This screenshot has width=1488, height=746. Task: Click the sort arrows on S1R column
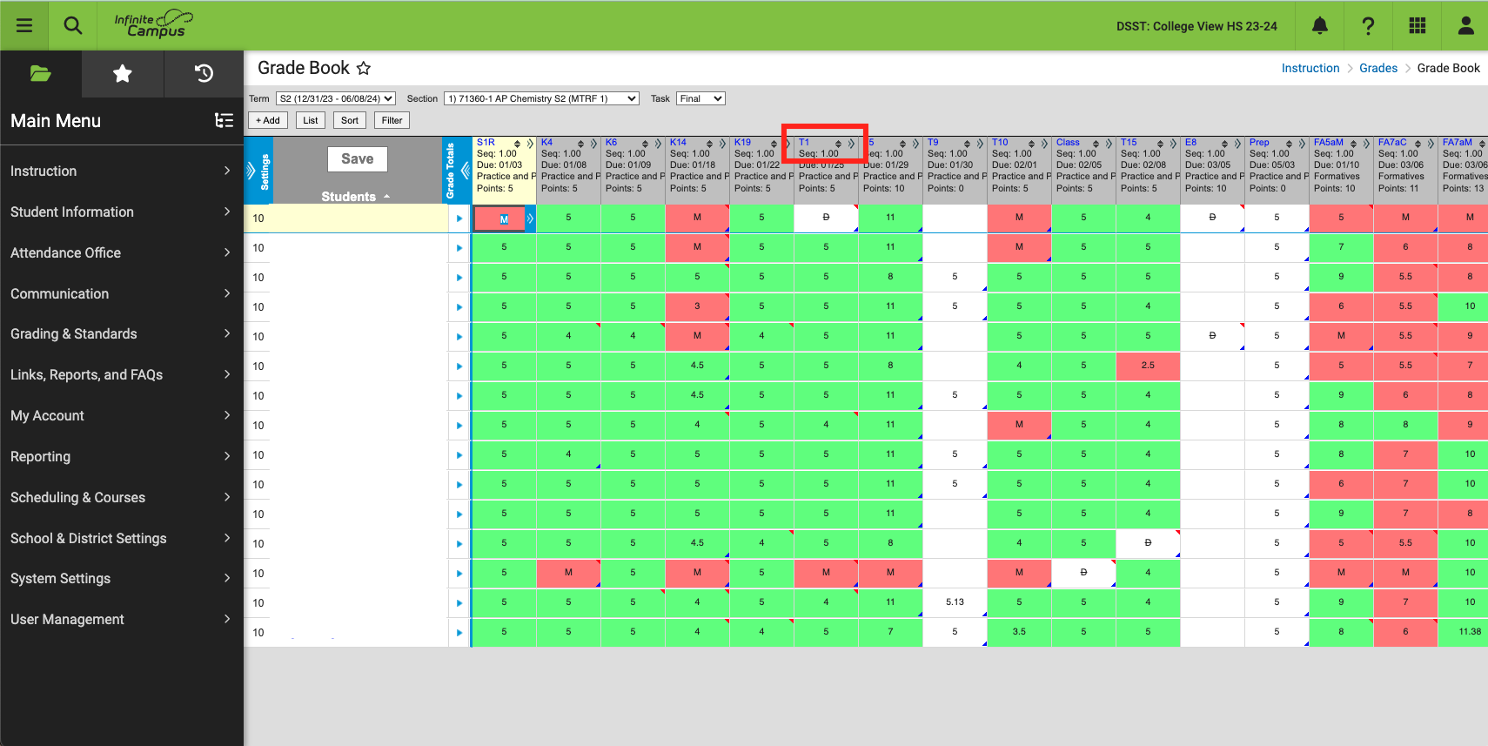(x=518, y=144)
